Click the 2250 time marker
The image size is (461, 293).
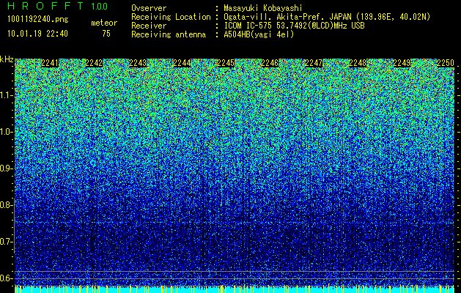tap(446, 63)
